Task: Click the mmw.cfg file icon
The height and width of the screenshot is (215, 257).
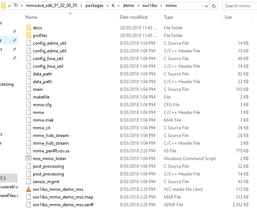Action: tap(29, 105)
